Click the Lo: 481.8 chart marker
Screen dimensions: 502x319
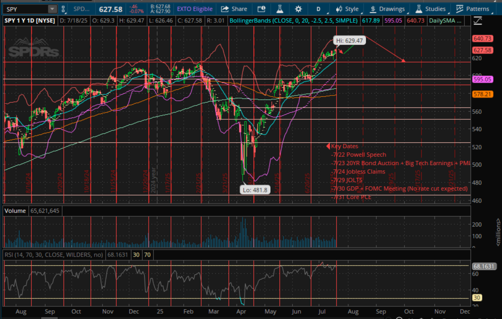[x=255, y=190]
